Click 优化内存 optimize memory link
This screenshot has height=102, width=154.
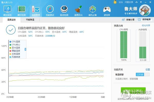(146, 25)
